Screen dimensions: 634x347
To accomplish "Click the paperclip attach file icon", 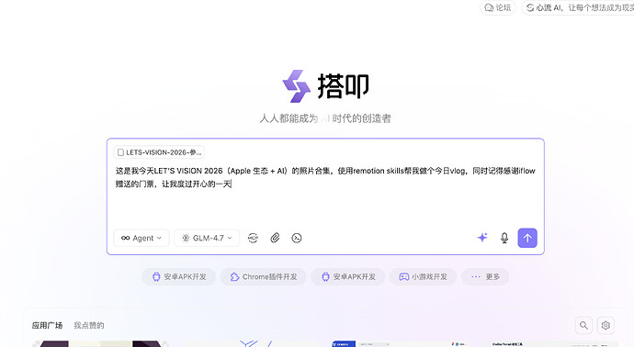I will [275, 238].
